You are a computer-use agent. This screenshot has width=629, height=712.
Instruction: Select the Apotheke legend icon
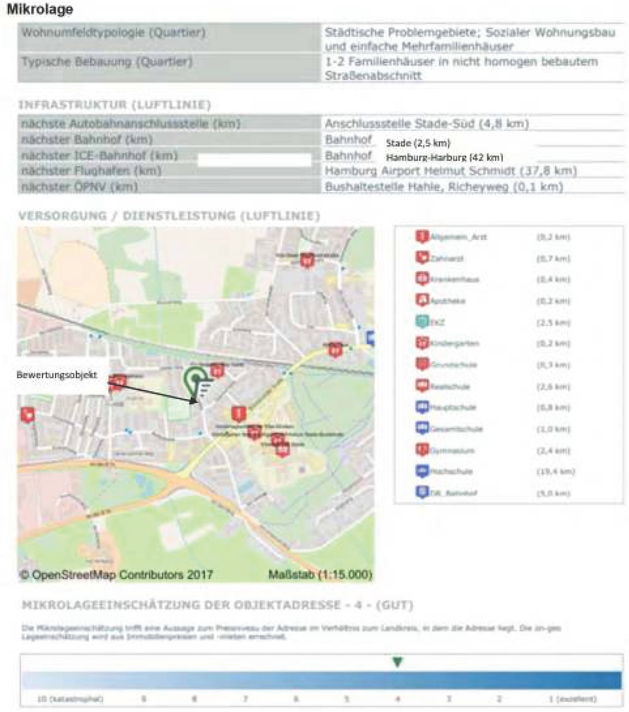pos(422,300)
